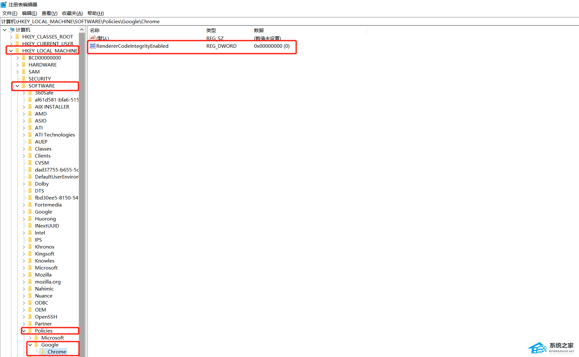Click the SAM folder icon
The height and width of the screenshot is (357, 579).
(24, 72)
